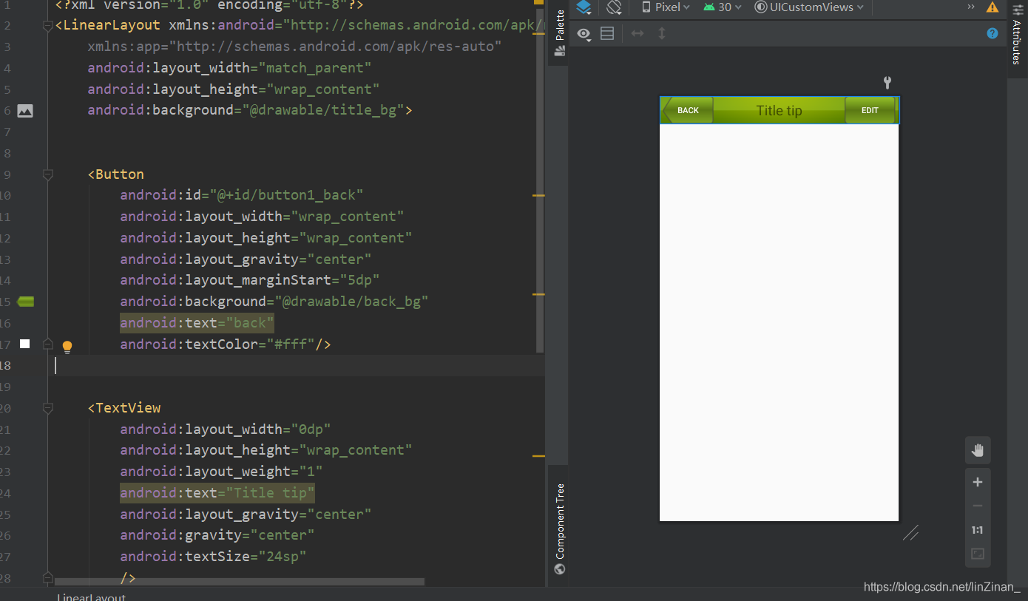Zoom out with the minus button
Viewport: 1028px width, 601px height.
tap(978, 506)
